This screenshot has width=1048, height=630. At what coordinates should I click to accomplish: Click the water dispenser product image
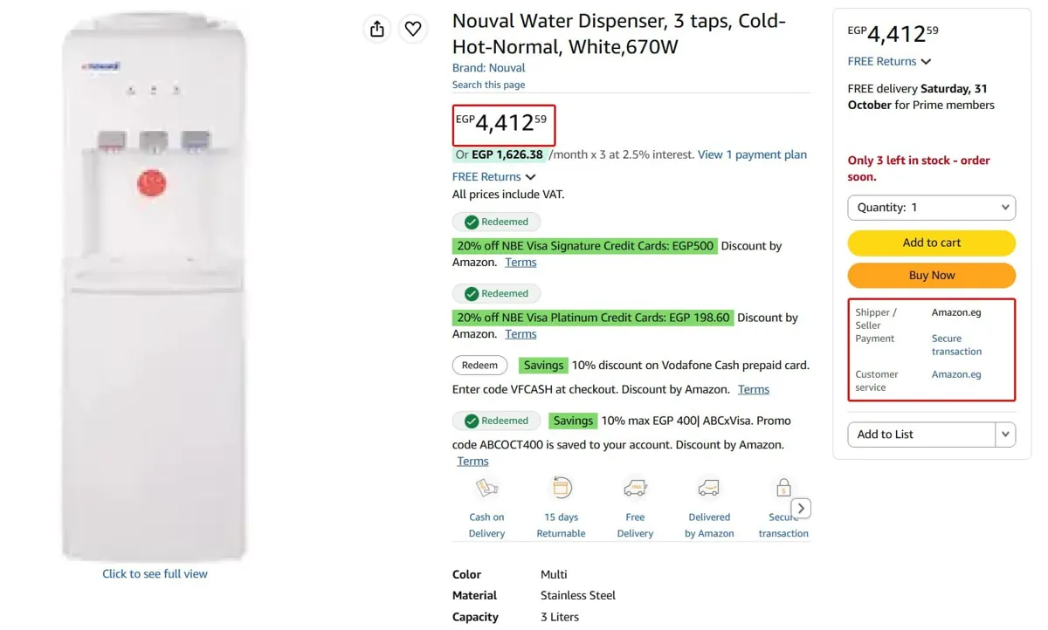155,288
